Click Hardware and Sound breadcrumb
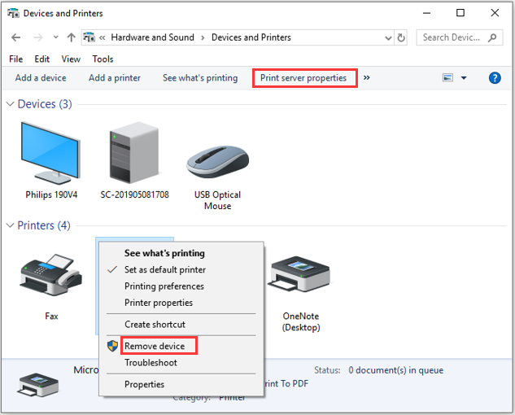The image size is (515, 415). (152, 37)
